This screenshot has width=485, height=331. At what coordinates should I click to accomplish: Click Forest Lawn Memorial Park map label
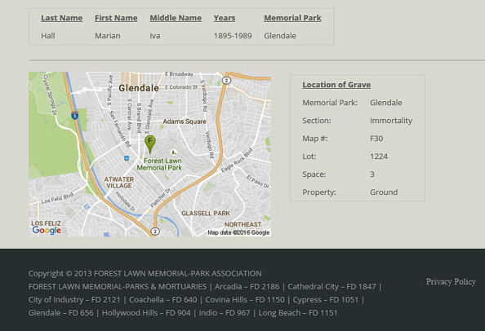pyautogui.click(x=159, y=164)
